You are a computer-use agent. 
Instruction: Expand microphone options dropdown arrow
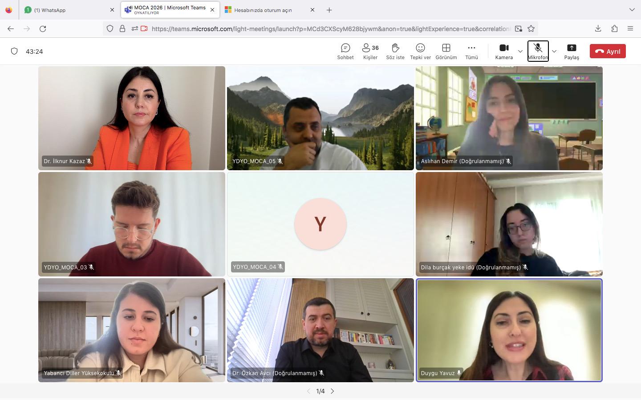pyautogui.click(x=554, y=51)
